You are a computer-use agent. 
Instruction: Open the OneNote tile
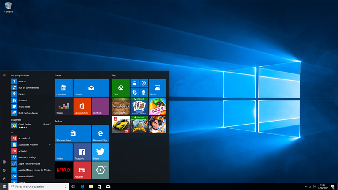[101, 106]
